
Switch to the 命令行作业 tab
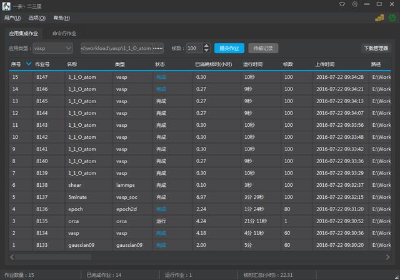(x=65, y=33)
